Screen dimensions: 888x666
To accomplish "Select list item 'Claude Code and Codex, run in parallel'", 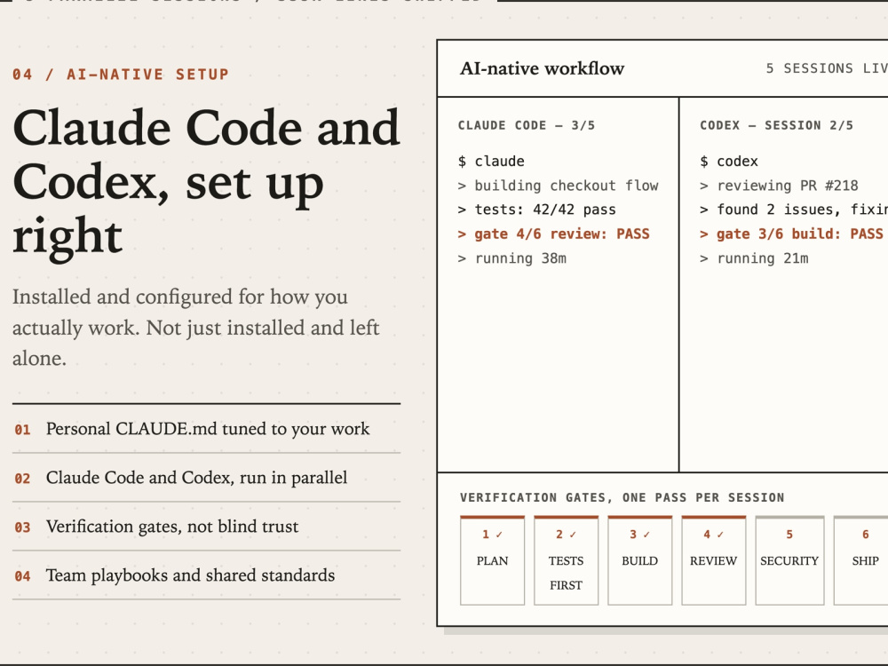I will [x=206, y=478].
